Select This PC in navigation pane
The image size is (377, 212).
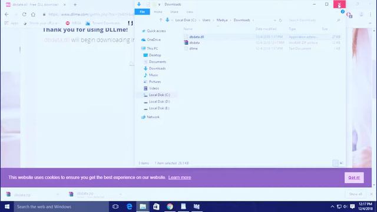pyautogui.click(x=152, y=48)
